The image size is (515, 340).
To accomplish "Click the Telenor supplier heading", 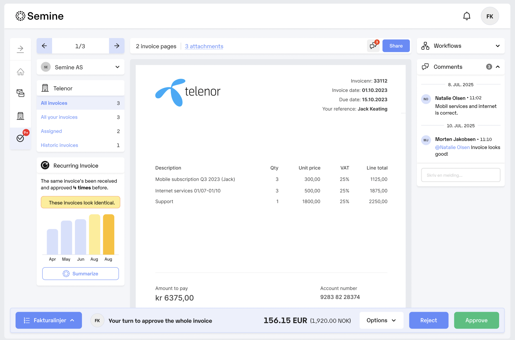I will point(63,88).
